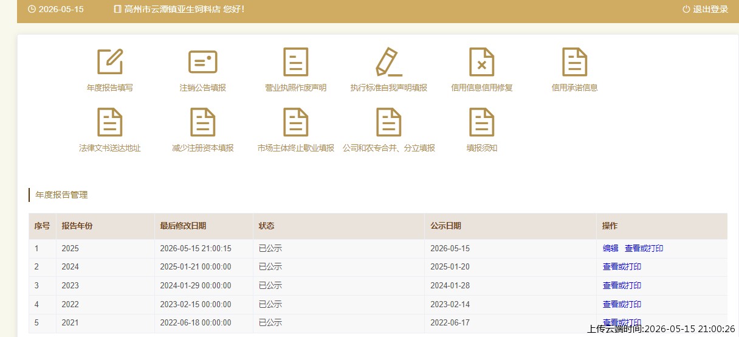Select the report year cell 2021
This screenshot has width=739, height=337.
tap(70, 322)
